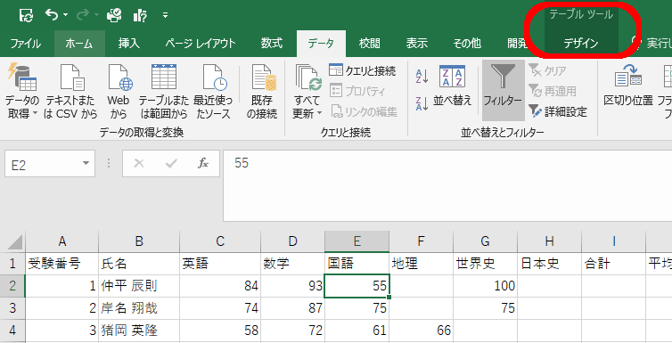Open filter 詳細設定
The image size is (672, 343).
(x=558, y=111)
